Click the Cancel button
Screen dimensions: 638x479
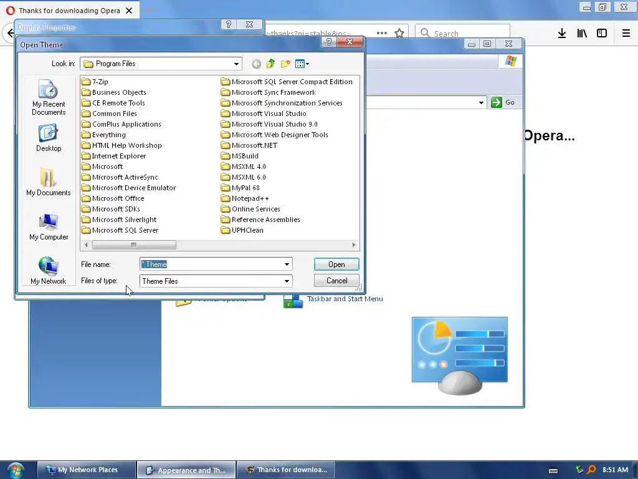pos(336,281)
